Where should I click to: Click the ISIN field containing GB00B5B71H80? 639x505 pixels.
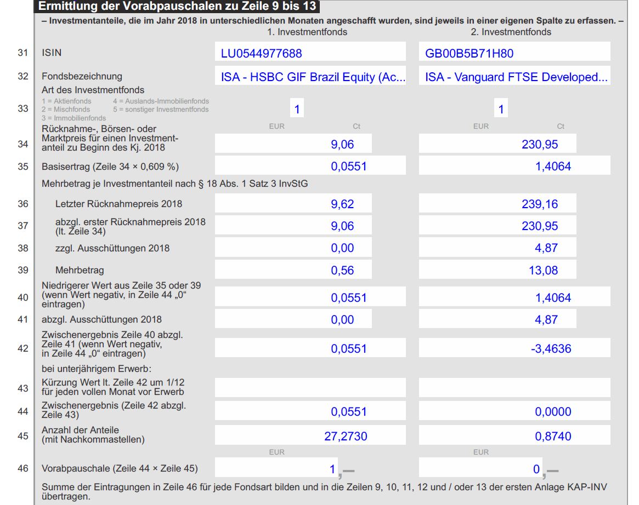pyautogui.click(x=514, y=53)
